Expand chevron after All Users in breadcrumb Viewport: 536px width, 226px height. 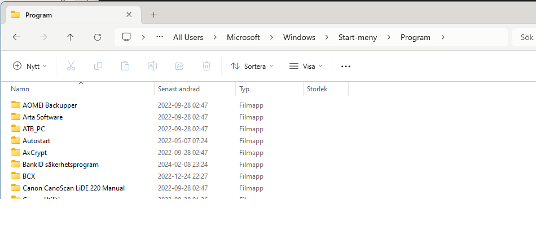(215, 38)
